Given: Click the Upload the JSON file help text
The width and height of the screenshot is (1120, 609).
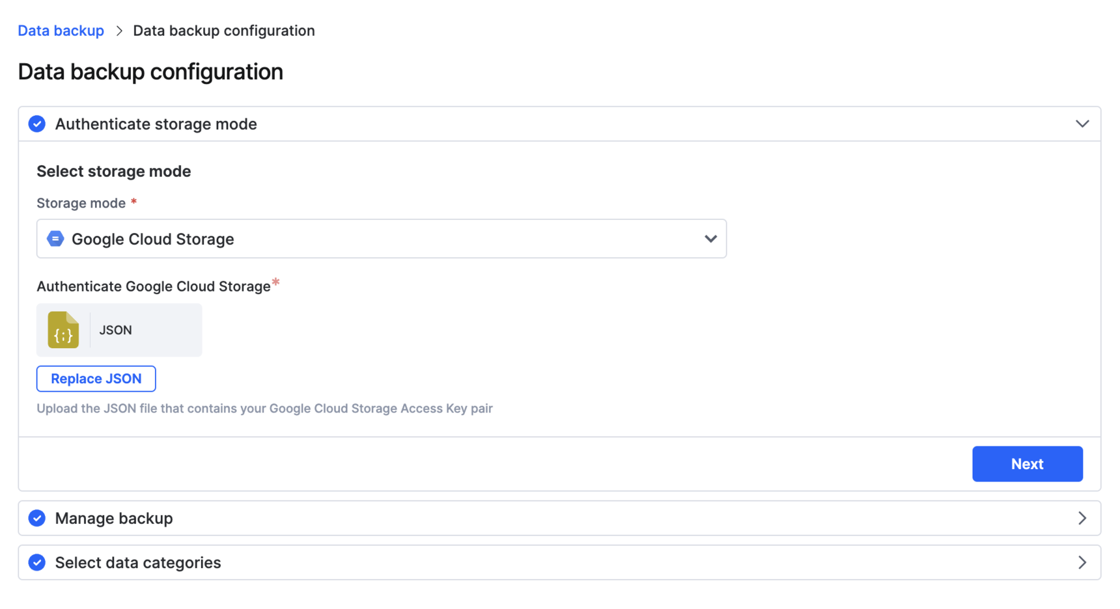Looking at the screenshot, I should (x=264, y=409).
